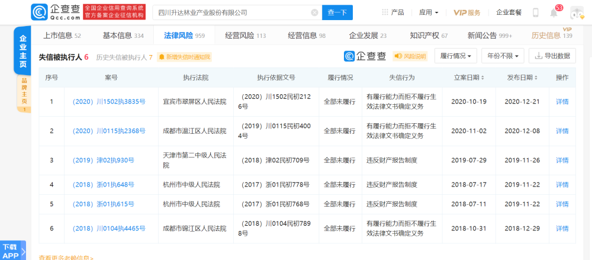Switch to the 经营风险 tab

tap(246, 36)
